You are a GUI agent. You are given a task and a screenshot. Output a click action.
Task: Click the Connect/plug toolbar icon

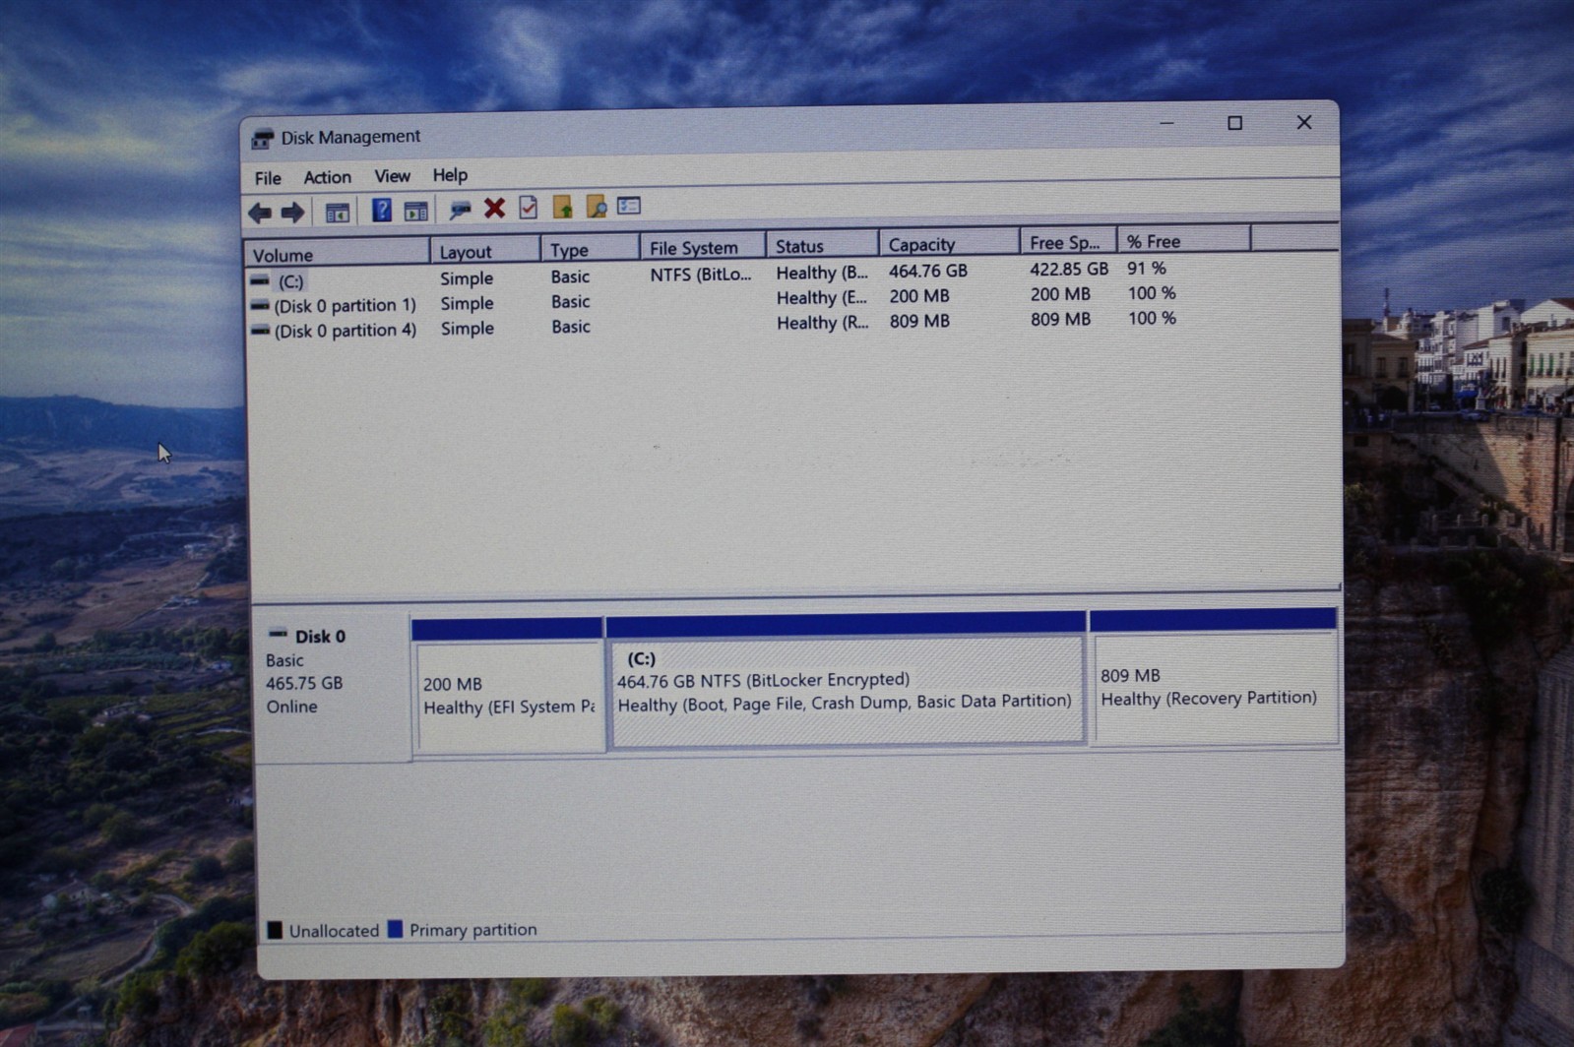(x=459, y=209)
